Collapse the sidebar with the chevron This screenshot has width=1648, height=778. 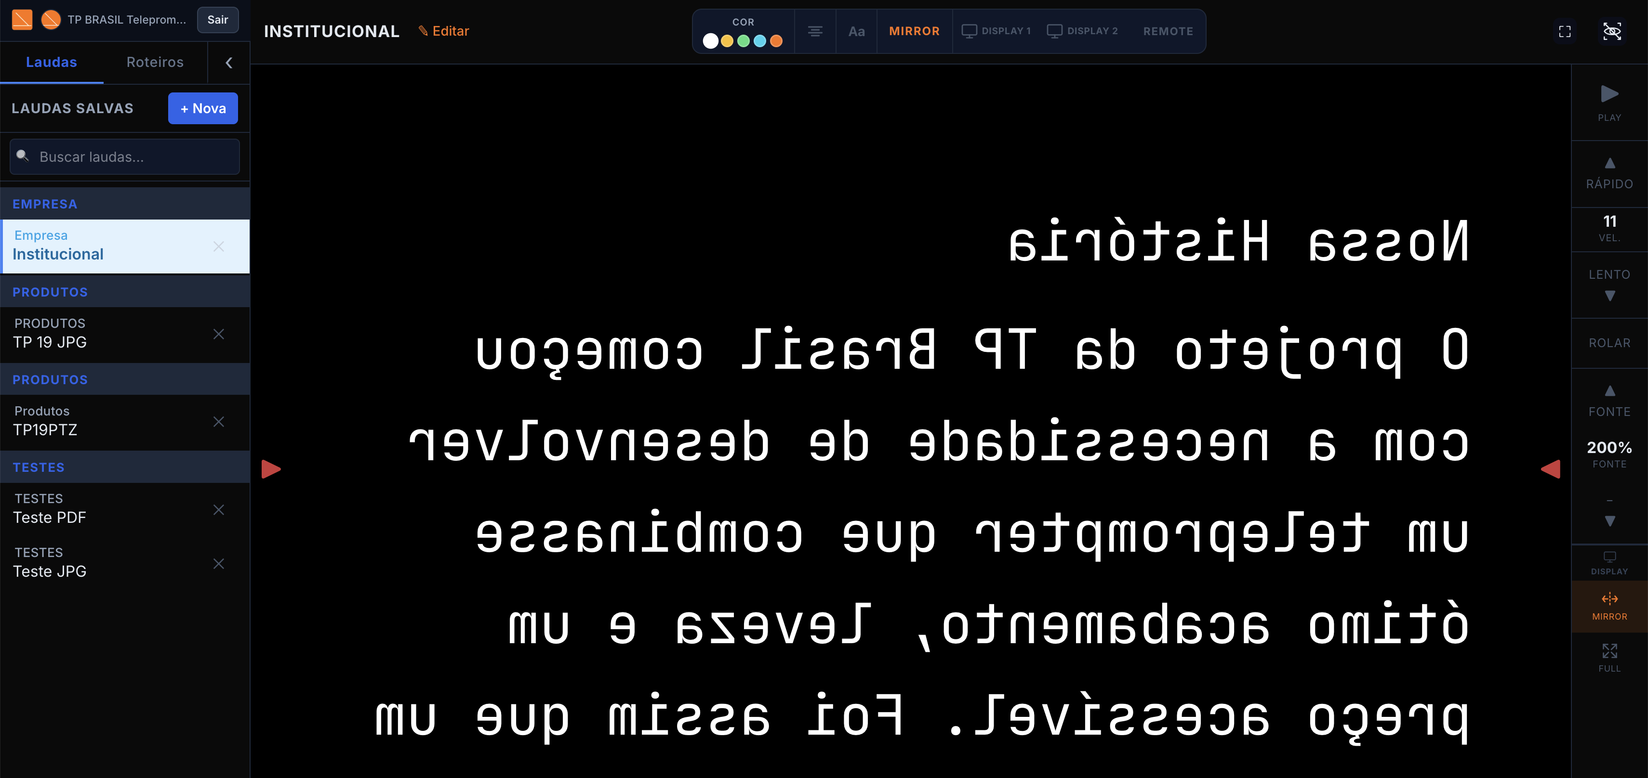[x=228, y=63]
